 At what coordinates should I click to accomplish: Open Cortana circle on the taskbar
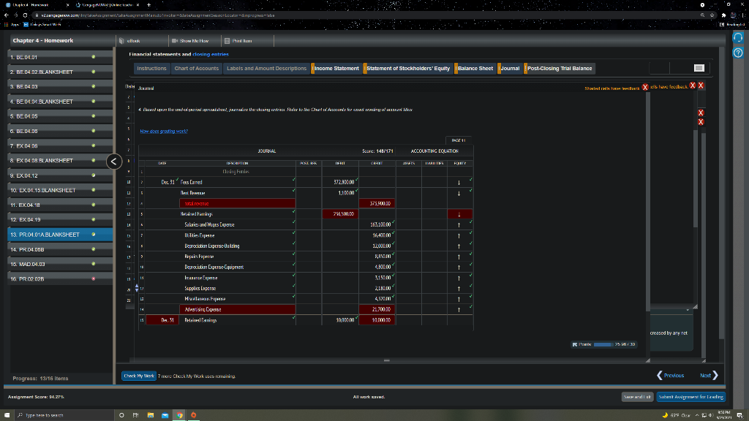tap(121, 415)
